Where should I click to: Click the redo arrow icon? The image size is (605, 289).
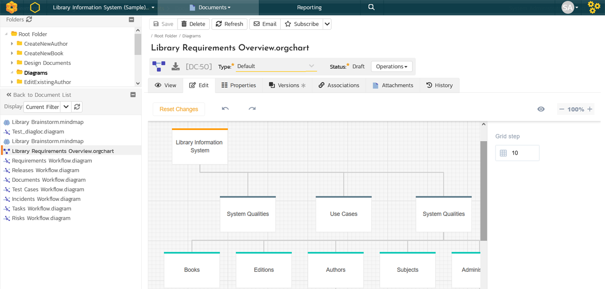[x=252, y=109]
